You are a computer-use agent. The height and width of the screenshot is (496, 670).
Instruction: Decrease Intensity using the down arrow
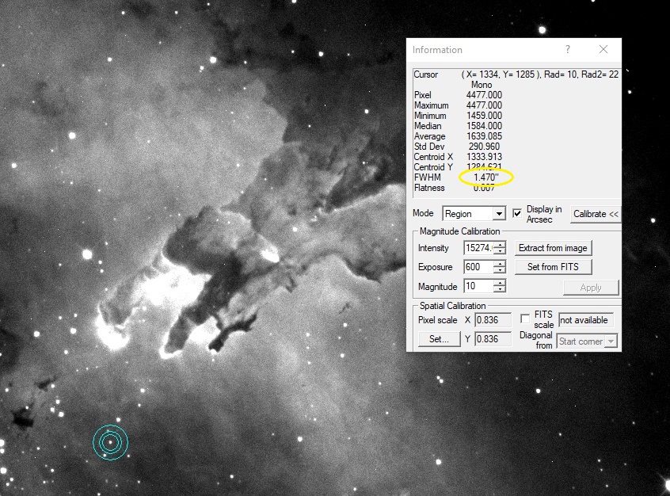[x=500, y=251]
